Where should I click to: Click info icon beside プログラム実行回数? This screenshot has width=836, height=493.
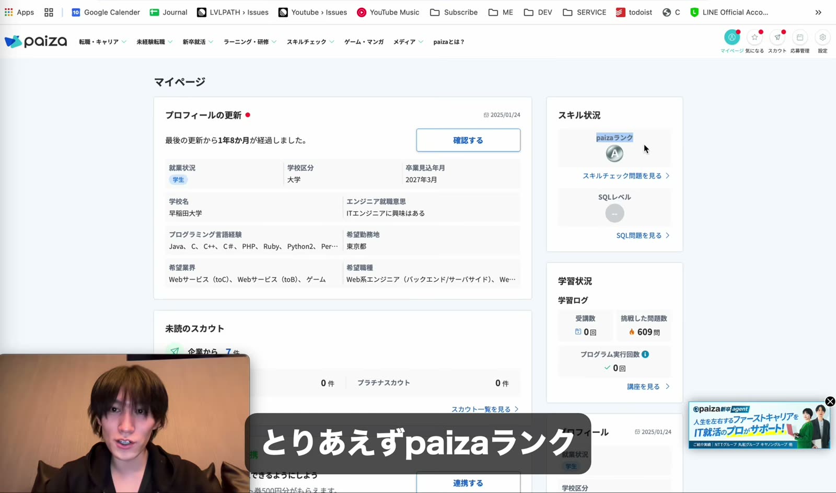(x=645, y=354)
